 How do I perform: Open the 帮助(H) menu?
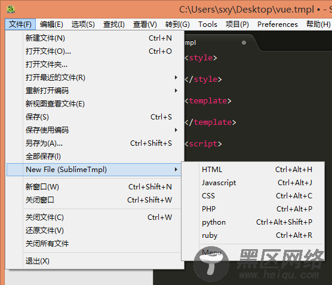coord(318,24)
